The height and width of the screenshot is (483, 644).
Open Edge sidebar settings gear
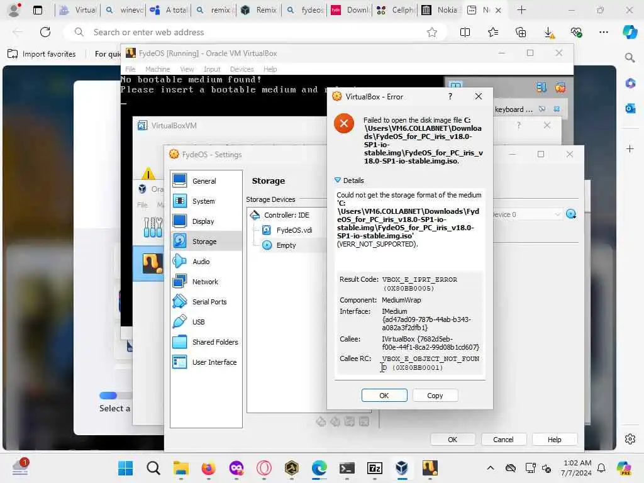coord(630,439)
